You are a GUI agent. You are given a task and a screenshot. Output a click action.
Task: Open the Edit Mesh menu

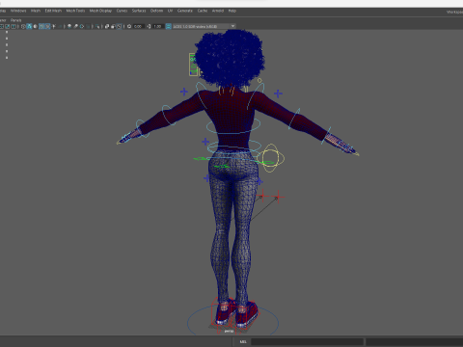click(53, 11)
